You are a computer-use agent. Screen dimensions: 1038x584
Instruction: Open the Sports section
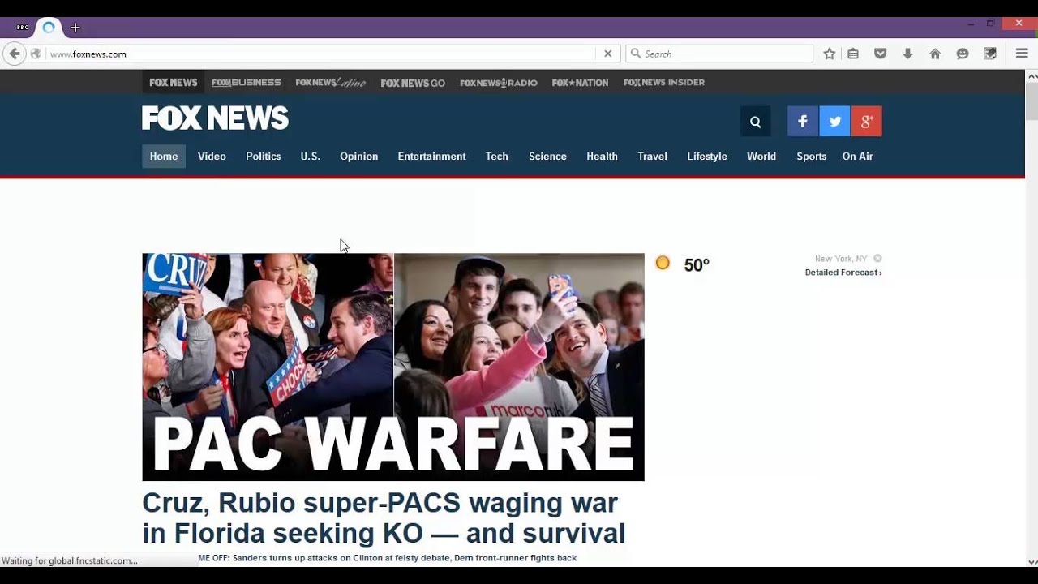(811, 157)
